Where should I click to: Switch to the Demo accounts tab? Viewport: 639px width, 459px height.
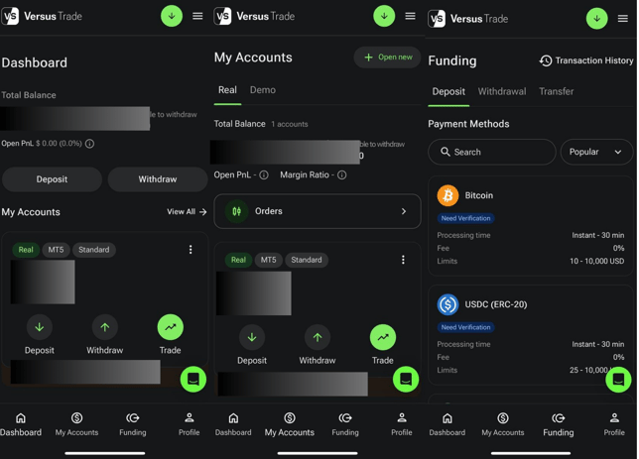263,90
